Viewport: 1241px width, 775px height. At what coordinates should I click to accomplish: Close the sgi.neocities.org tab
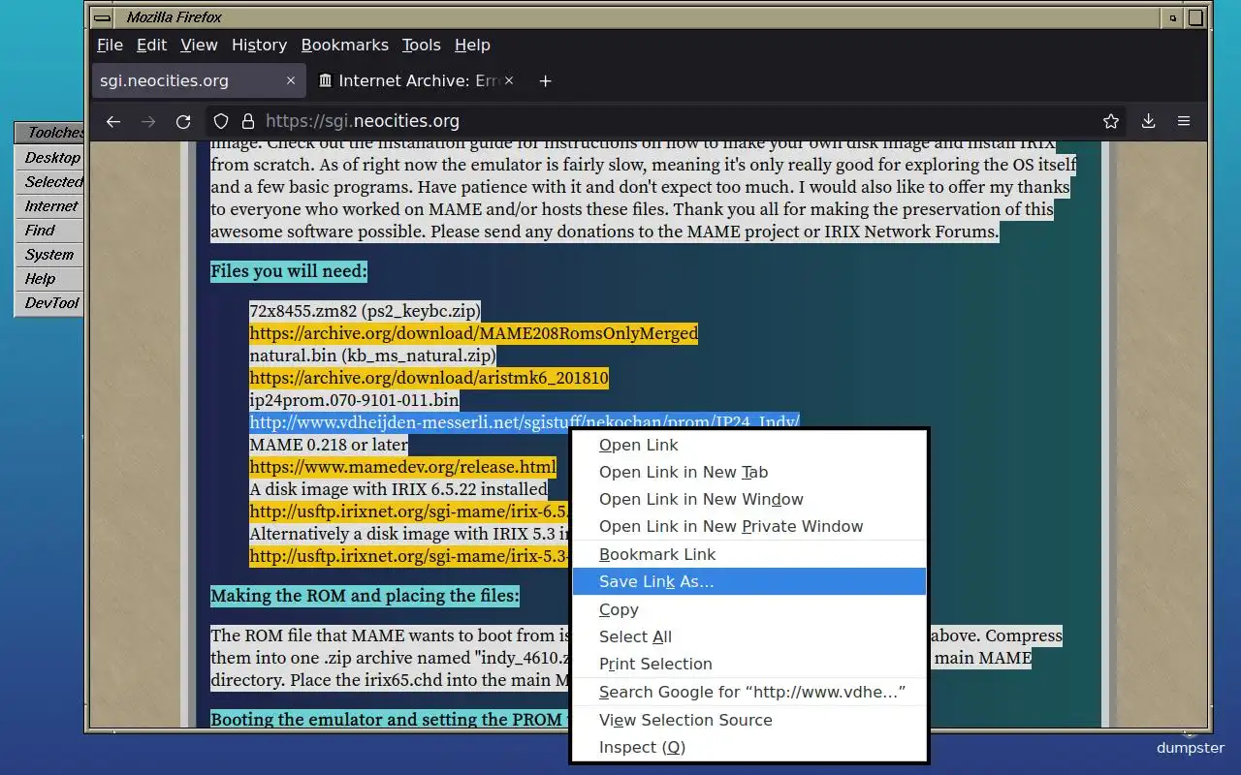point(290,81)
